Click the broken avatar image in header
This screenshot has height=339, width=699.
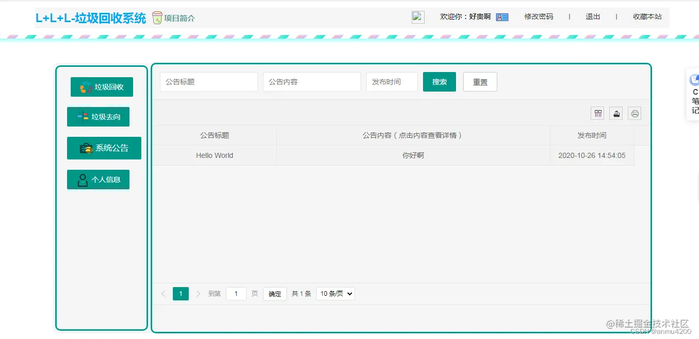(418, 17)
